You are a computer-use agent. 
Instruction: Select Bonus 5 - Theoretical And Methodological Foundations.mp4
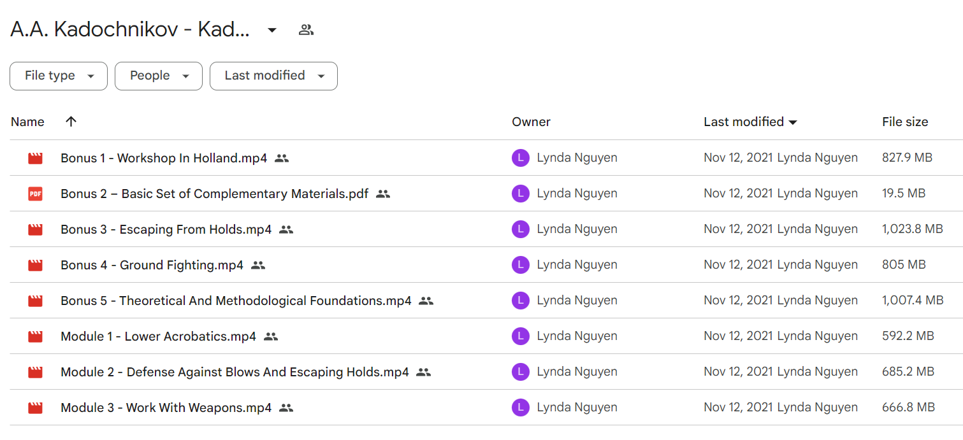(x=236, y=301)
